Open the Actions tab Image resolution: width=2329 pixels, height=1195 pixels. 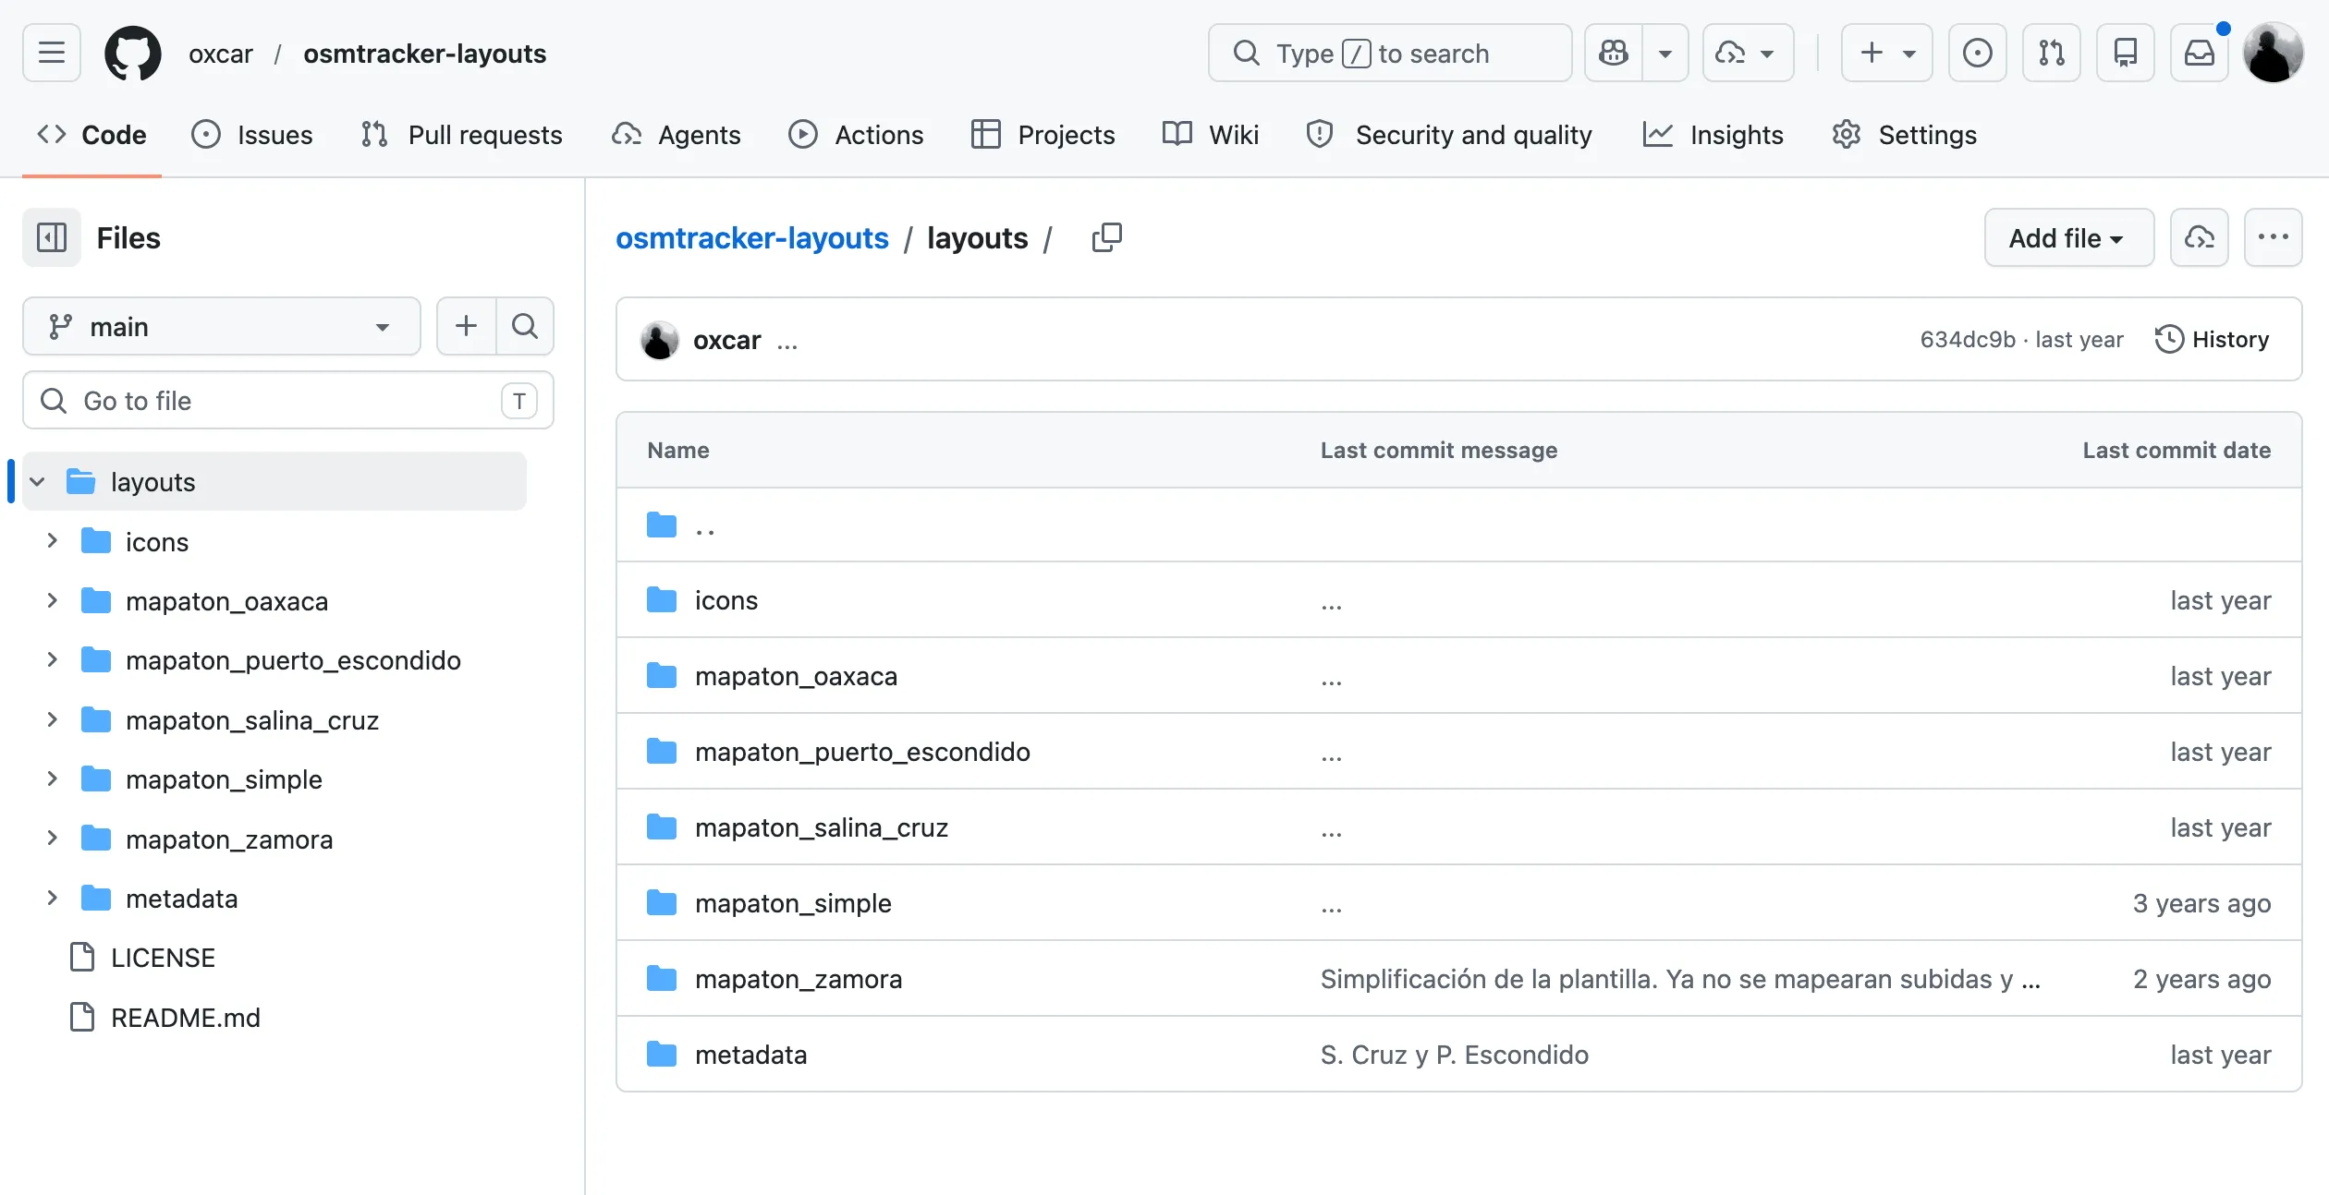[x=855, y=135]
